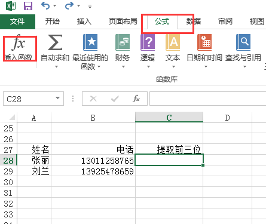Expand the 文本 dropdown arrow
The height and width of the screenshot is (224, 266).
pos(173,66)
